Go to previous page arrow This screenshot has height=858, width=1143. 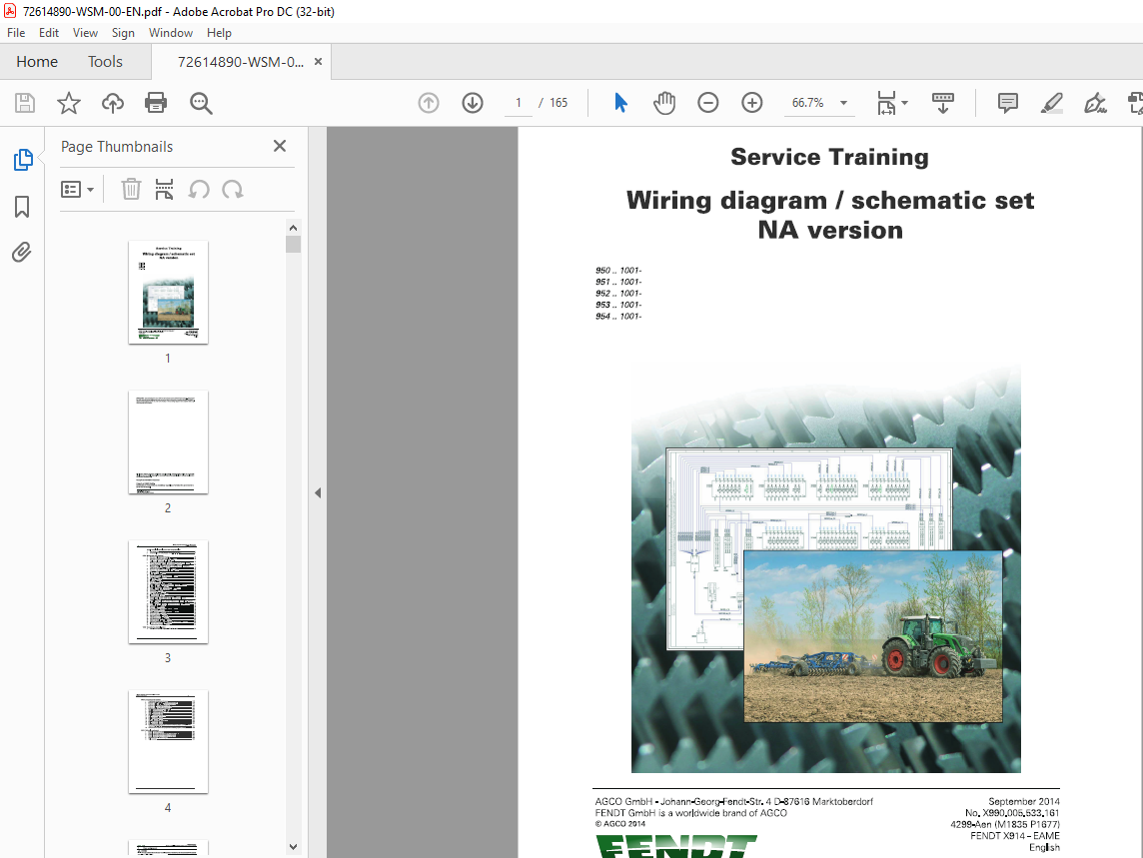click(429, 103)
